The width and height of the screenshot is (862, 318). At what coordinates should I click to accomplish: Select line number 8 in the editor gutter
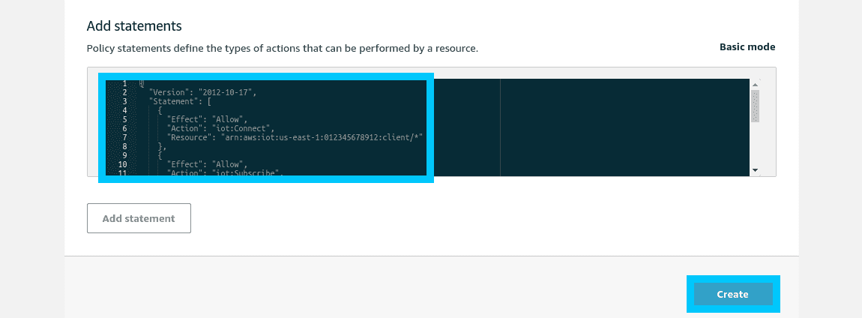(x=124, y=146)
